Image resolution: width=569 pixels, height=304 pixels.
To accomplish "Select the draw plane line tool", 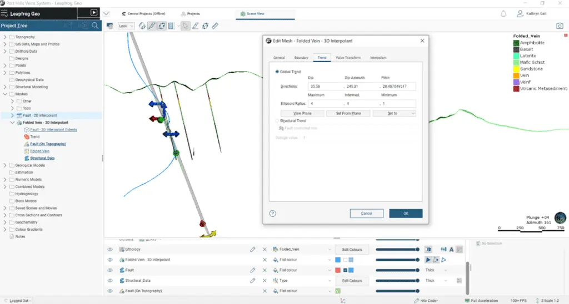I will pyautogui.click(x=195, y=26).
